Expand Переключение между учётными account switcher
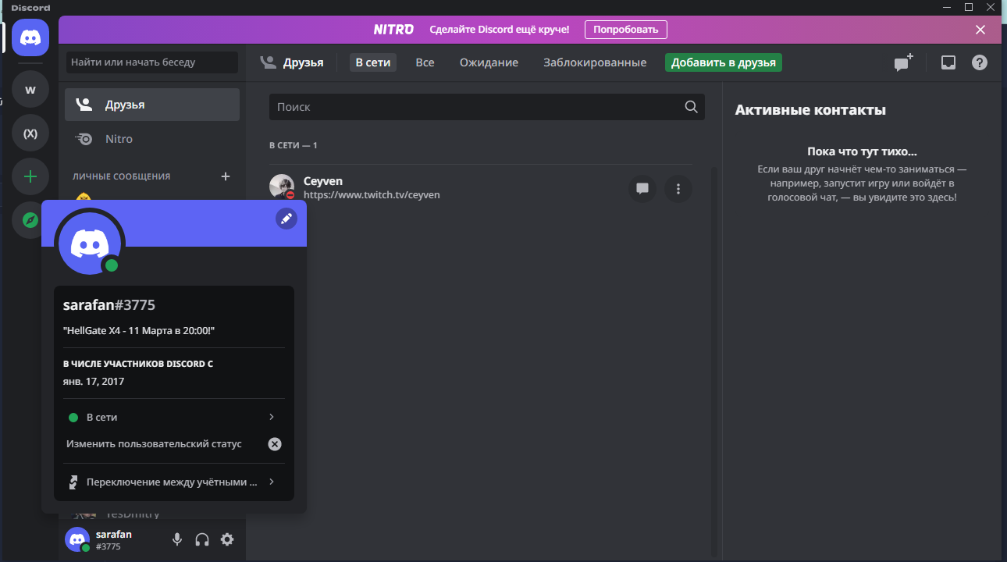Image resolution: width=1007 pixels, height=562 pixels. (173, 482)
